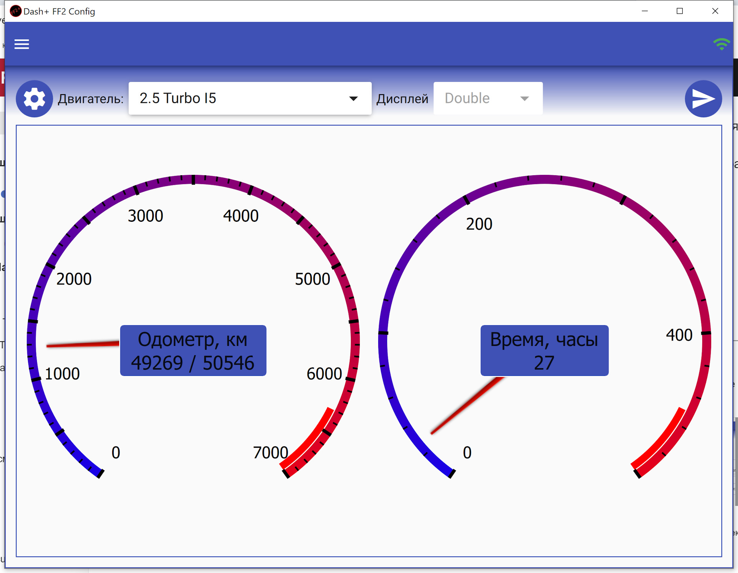
Task: Click the red needle of the odometer gauge
Action: coord(83,344)
